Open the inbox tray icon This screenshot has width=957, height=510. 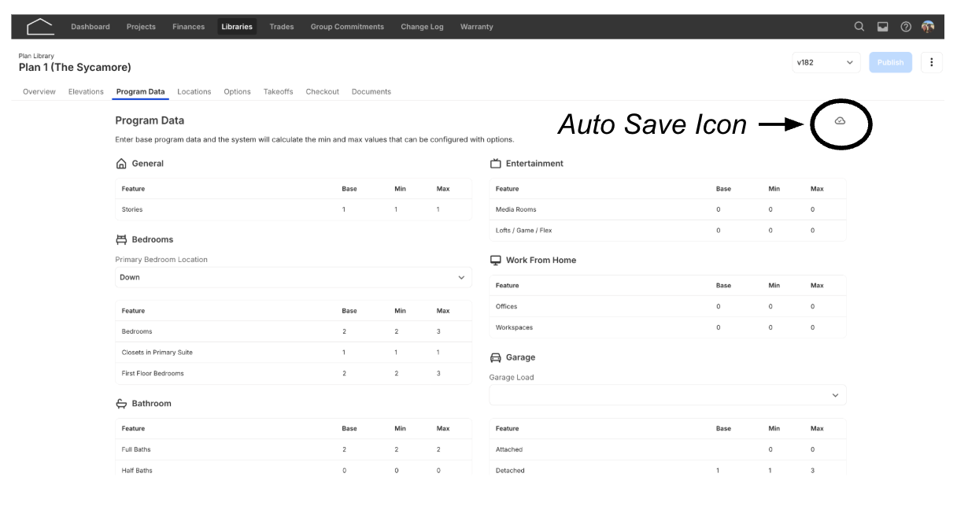pyautogui.click(x=883, y=27)
